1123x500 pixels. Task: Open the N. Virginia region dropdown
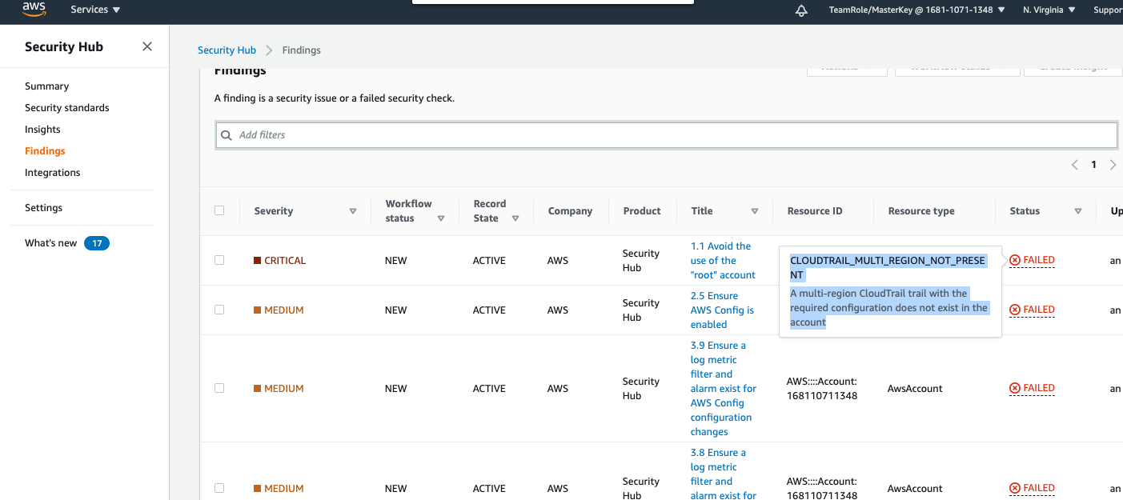pos(1049,10)
